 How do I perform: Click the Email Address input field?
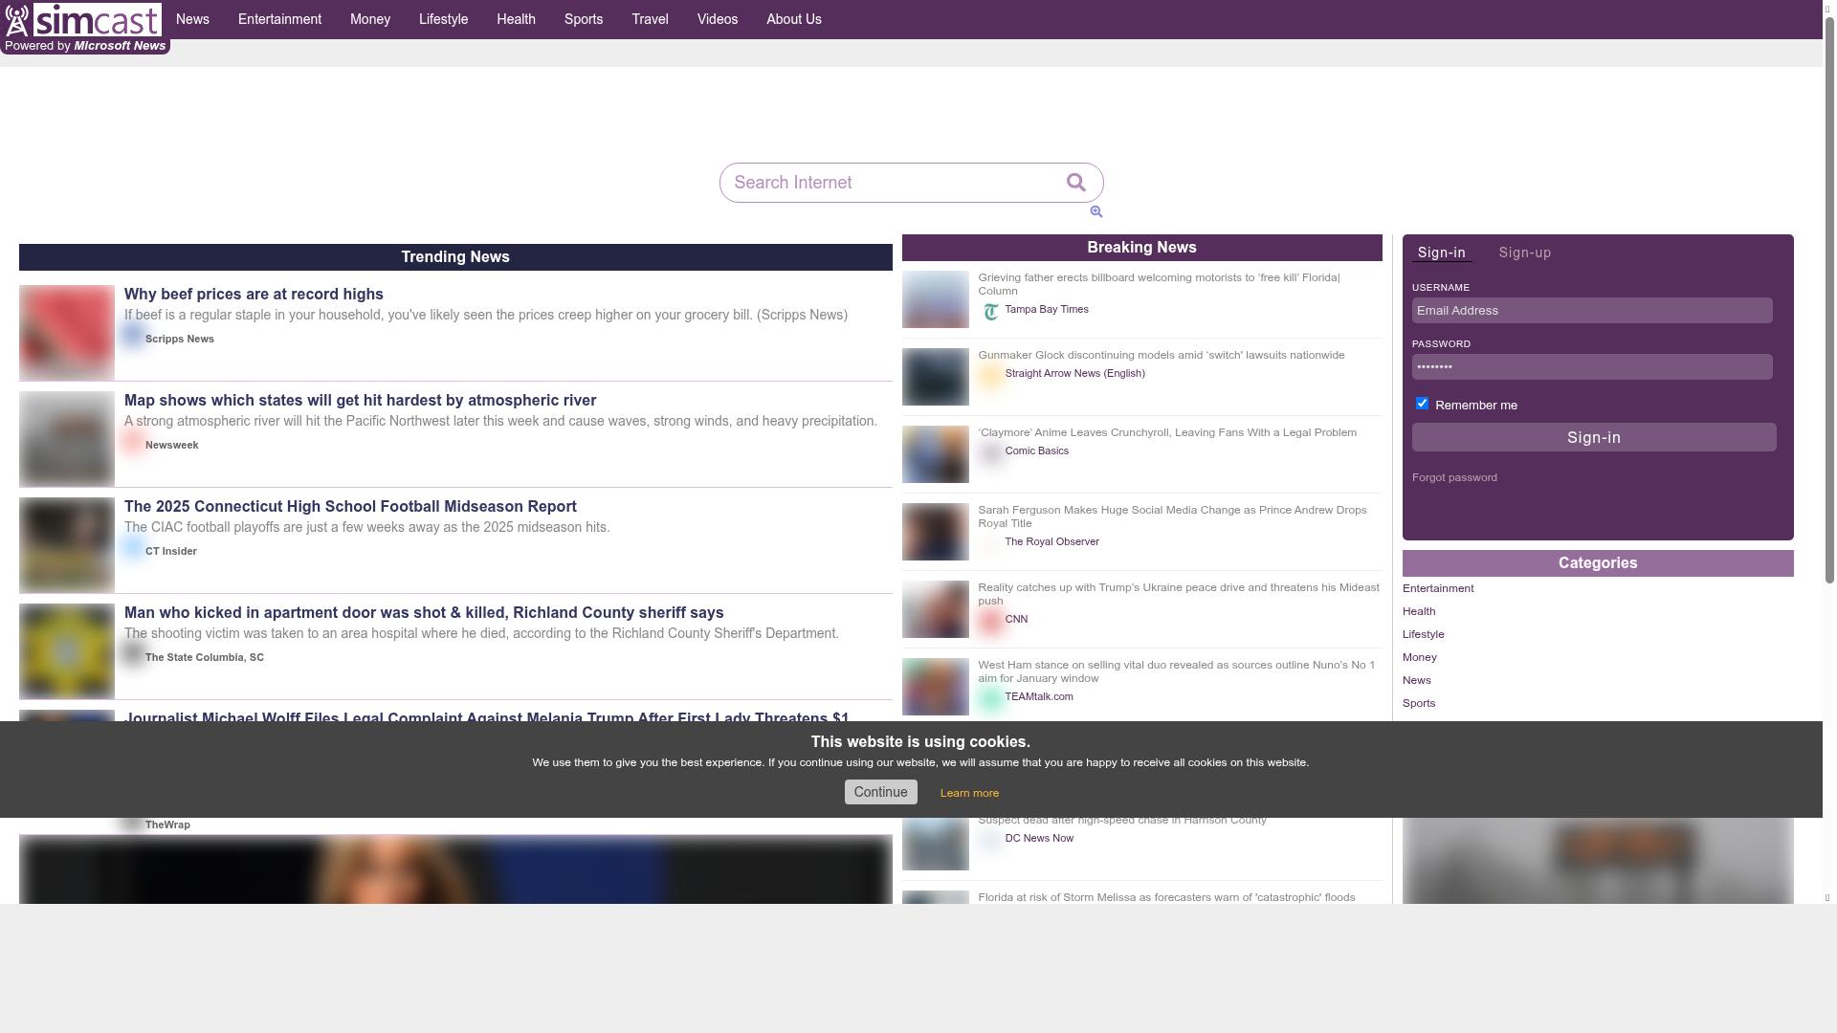[x=1592, y=310]
